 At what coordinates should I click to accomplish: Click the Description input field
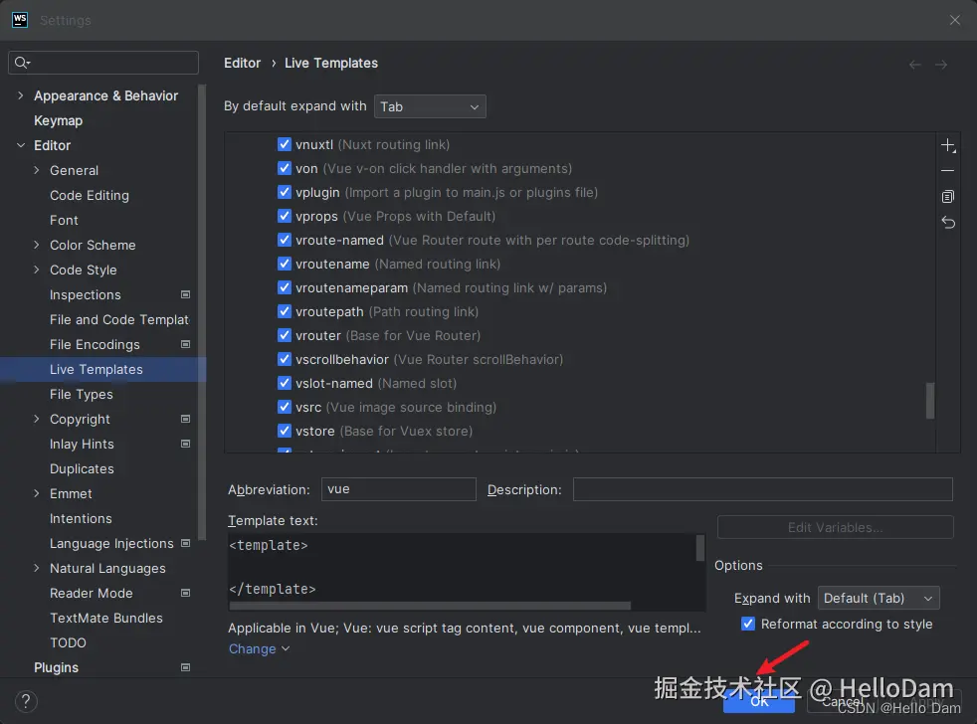[763, 489]
